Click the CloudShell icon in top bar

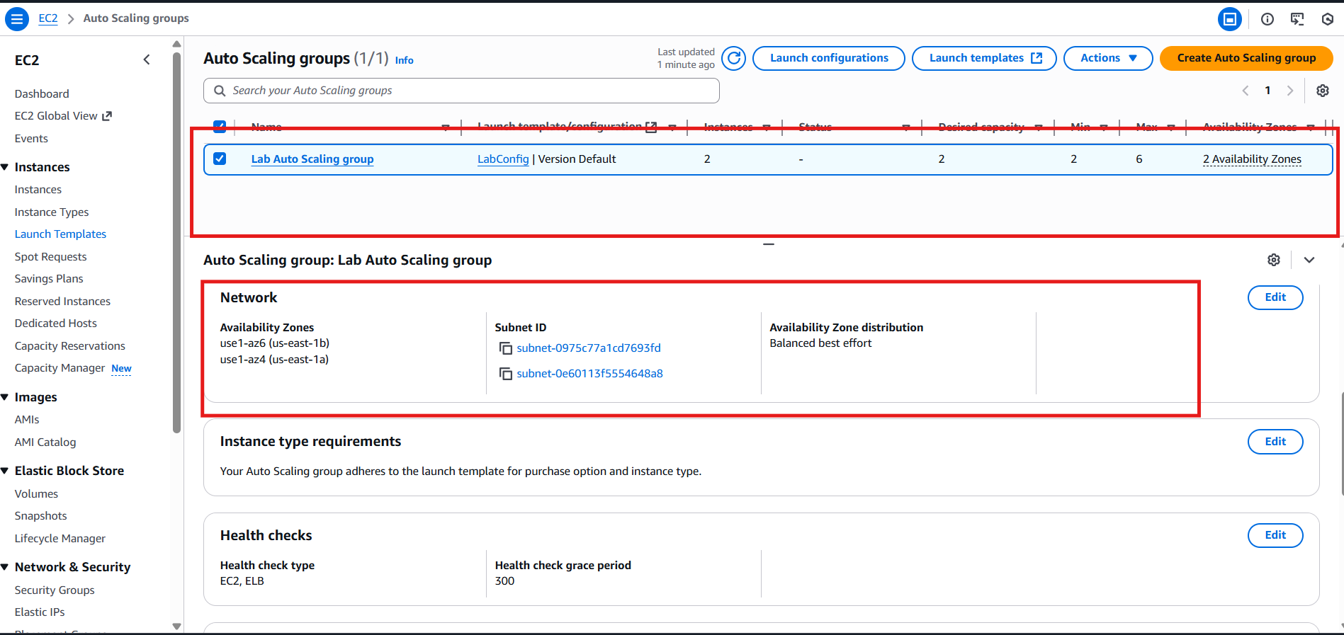pos(1297,19)
